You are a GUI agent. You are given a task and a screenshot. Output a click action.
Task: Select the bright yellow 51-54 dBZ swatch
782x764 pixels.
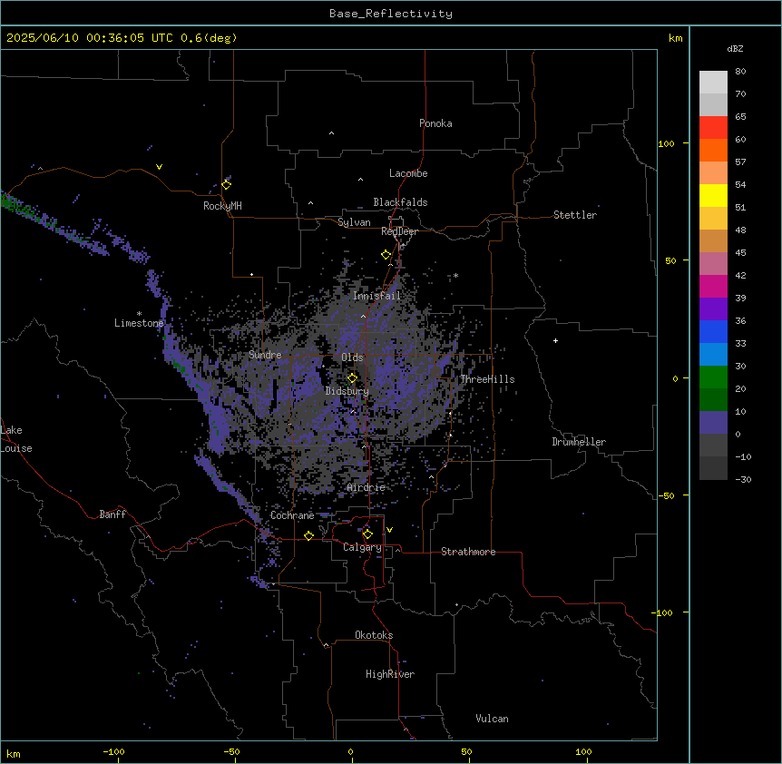713,195
